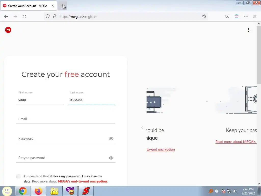Open the Read more about MEGA's link
The image size is (261, 196).
[236, 142]
